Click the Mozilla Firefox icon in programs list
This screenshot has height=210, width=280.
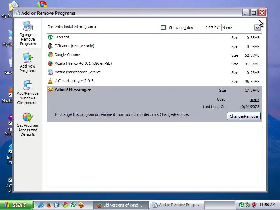(x=50, y=63)
